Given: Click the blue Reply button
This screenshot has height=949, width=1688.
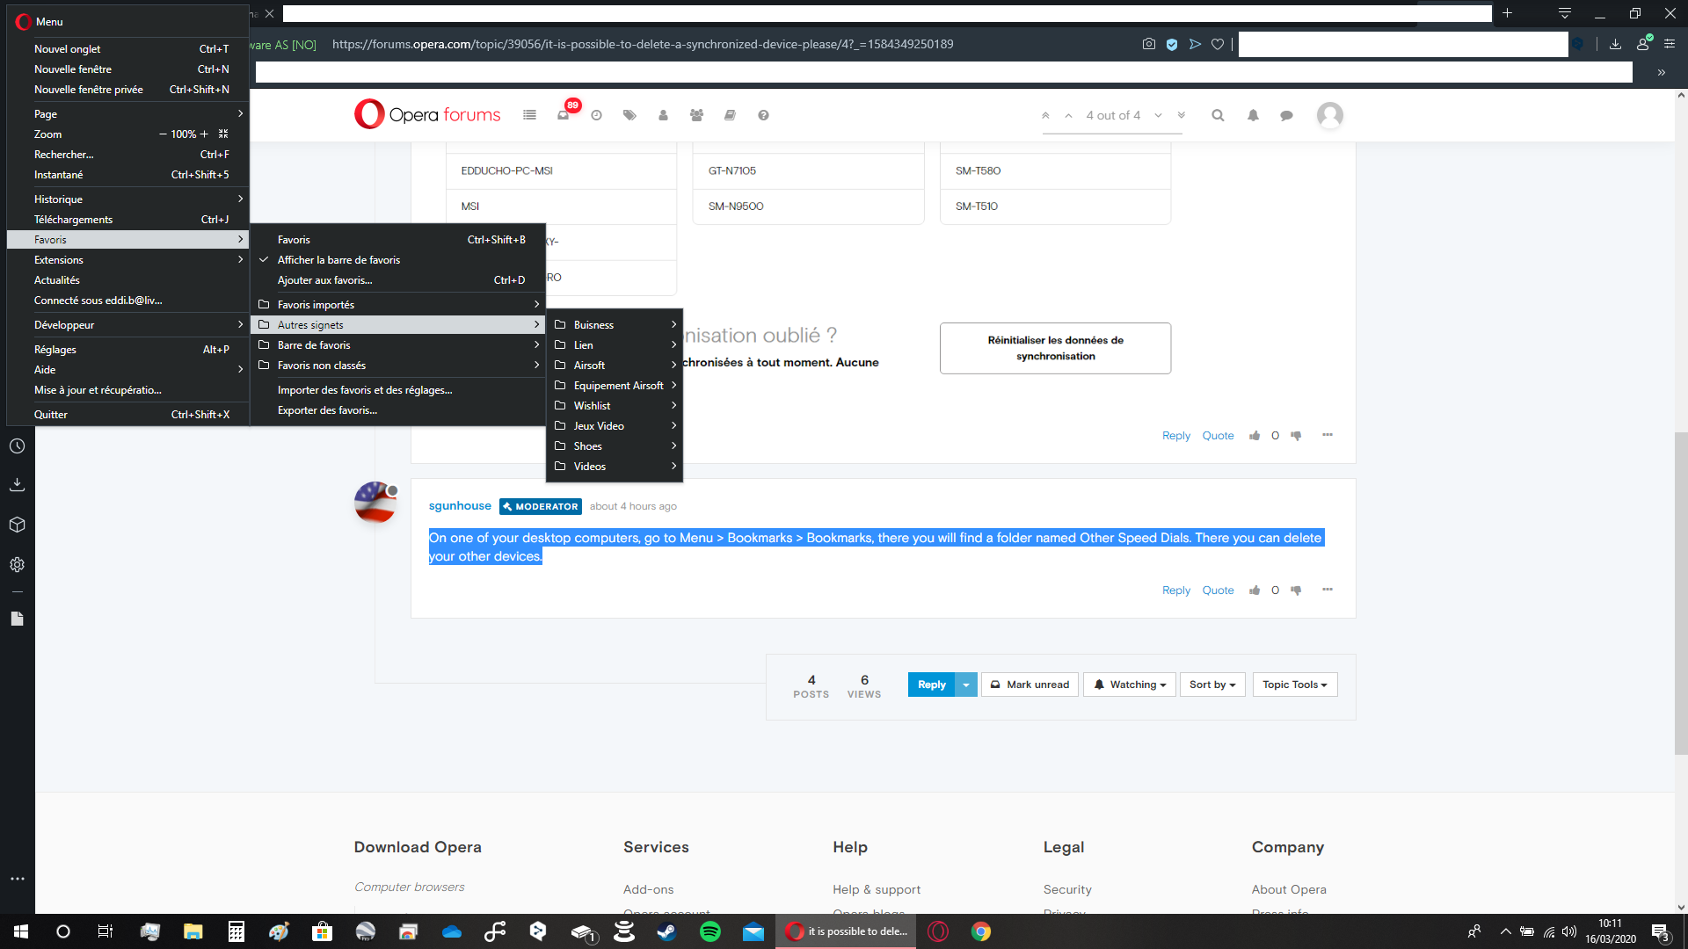Looking at the screenshot, I should [x=931, y=685].
